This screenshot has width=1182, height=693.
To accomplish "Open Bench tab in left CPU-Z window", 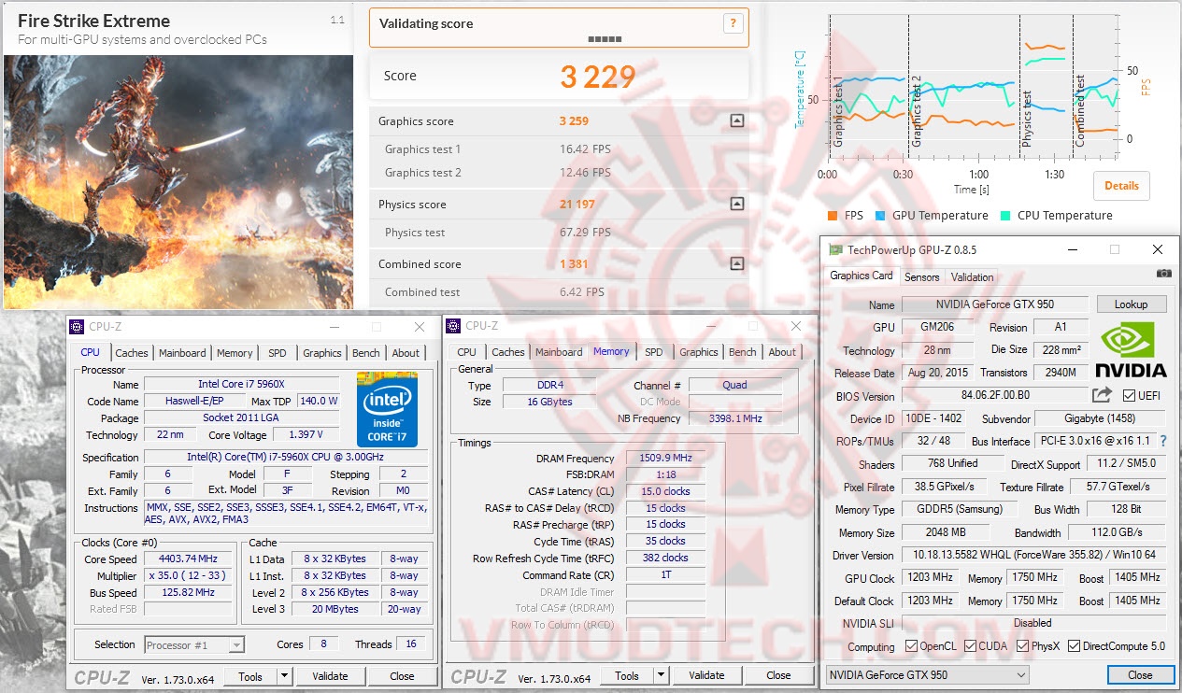I will pyautogui.click(x=366, y=353).
